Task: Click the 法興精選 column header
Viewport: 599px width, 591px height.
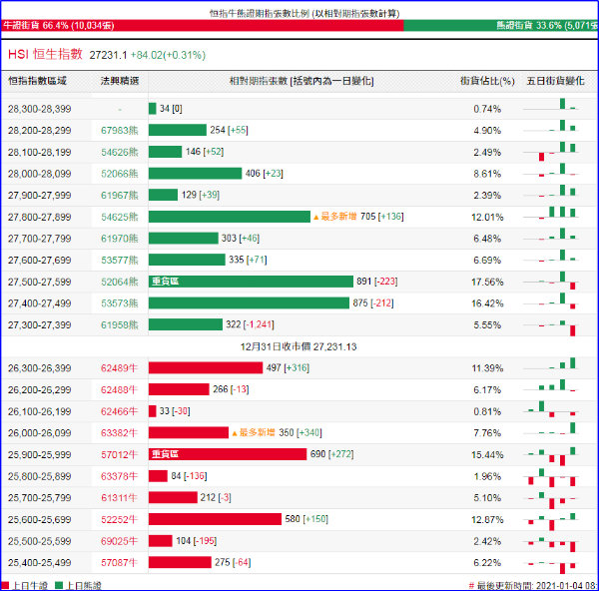Action: [x=120, y=81]
